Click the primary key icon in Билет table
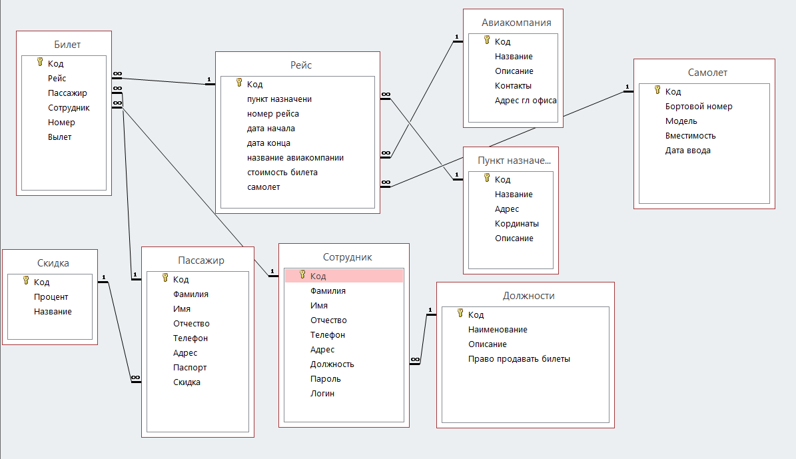 point(39,62)
